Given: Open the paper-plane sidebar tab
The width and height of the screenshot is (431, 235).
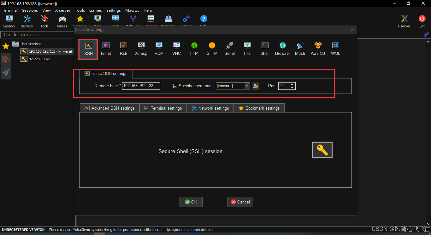Looking at the screenshot, I should tap(6, 73).
